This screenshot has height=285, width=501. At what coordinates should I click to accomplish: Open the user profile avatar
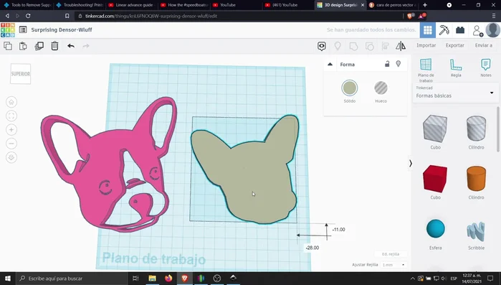click(492, 30)
